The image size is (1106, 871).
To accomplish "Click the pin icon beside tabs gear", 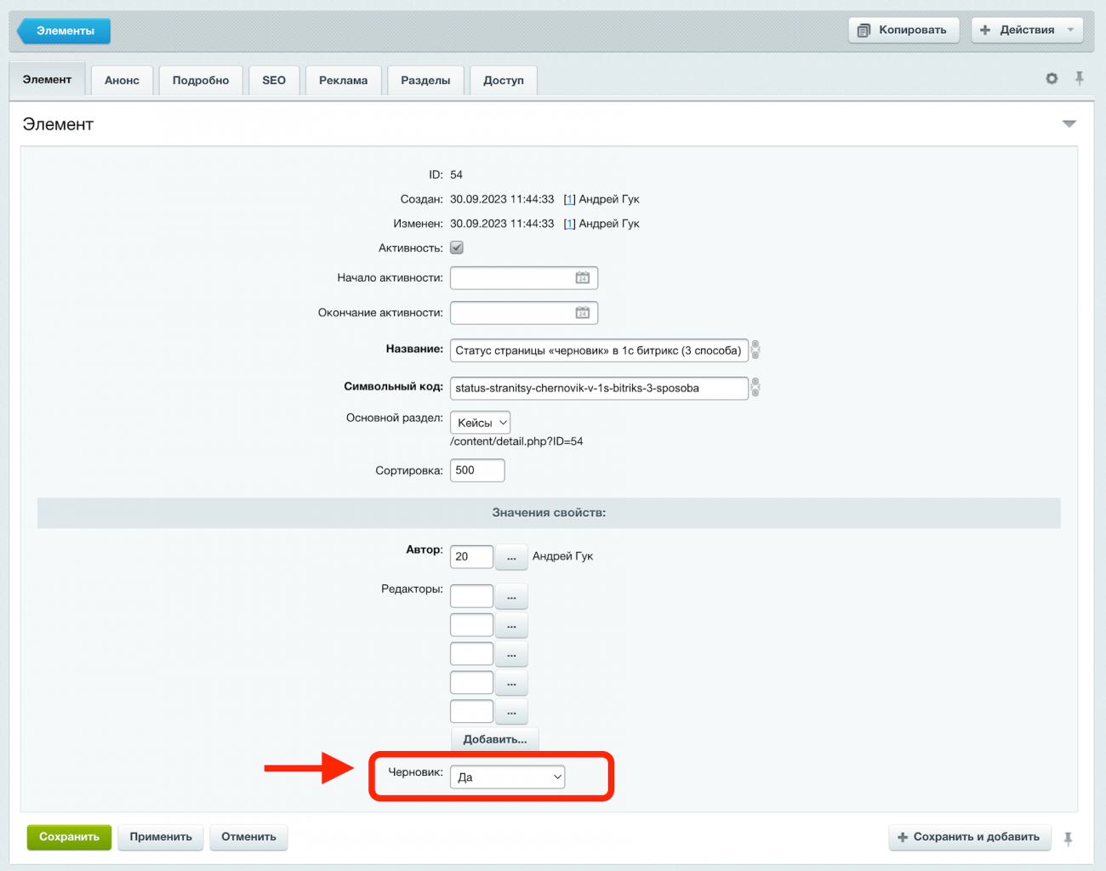I will coord(1079,78).
